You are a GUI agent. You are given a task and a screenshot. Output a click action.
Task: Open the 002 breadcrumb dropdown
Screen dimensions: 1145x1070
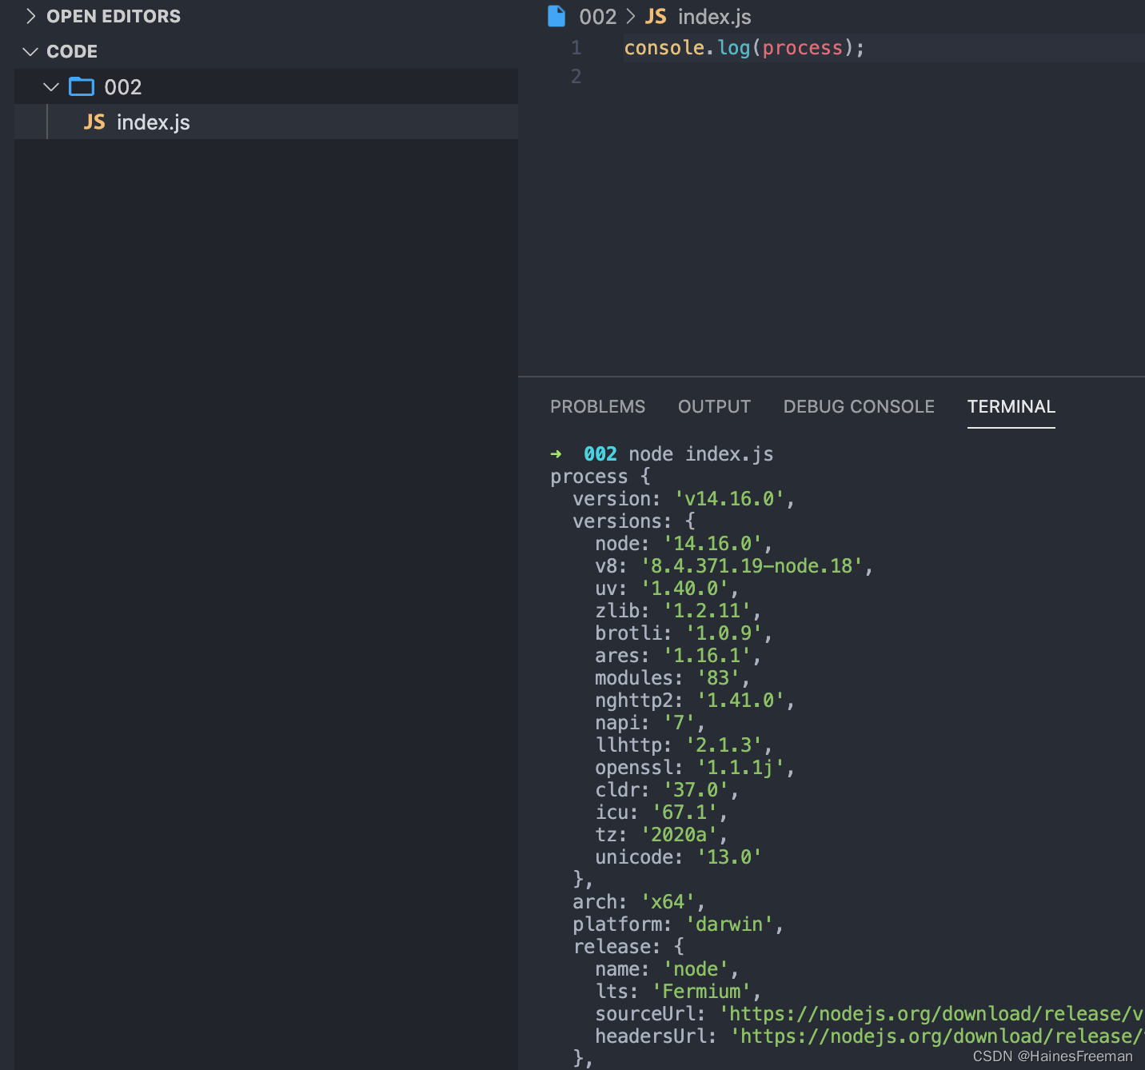[x=599, y=15]
